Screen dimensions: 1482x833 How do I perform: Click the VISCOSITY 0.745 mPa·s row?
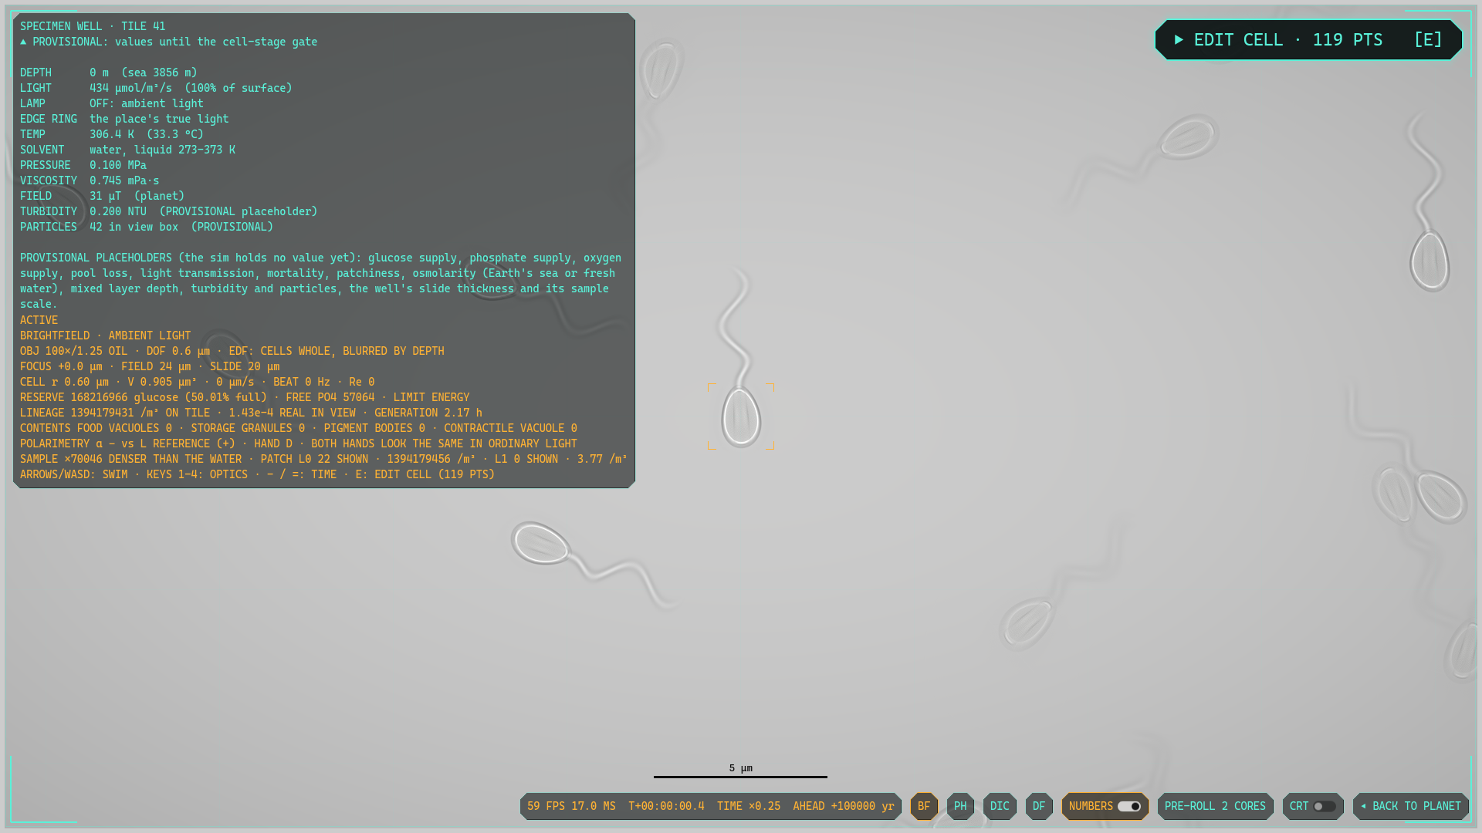click(90, 180)
